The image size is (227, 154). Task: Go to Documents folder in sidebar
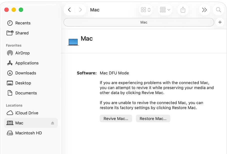point(26,93)
